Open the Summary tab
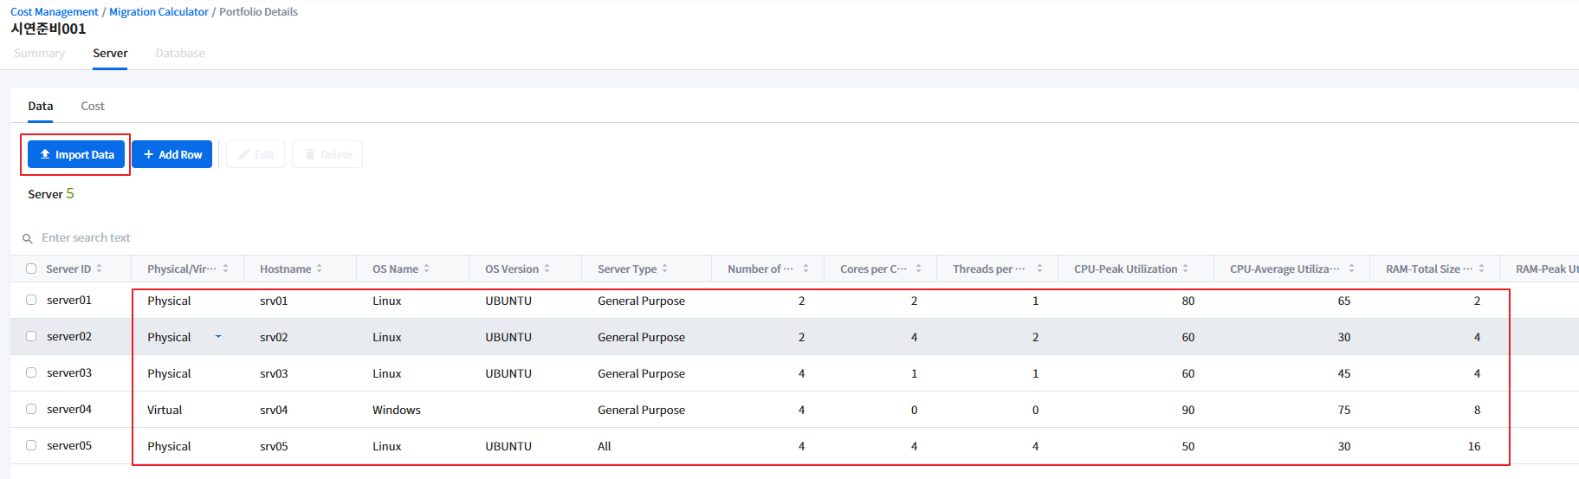 (x=40, y=53)
